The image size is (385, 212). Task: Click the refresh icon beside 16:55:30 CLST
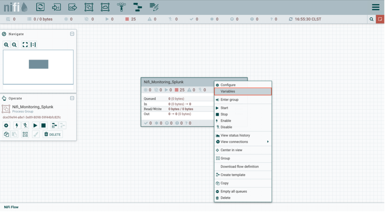click(291, 19)
